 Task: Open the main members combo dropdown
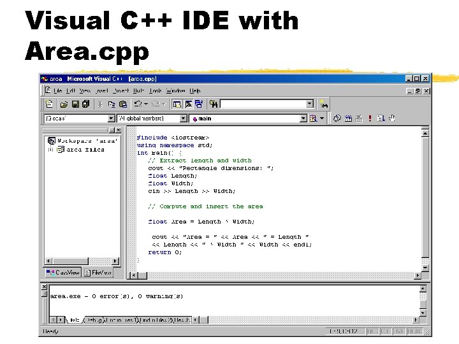point(303,118)
